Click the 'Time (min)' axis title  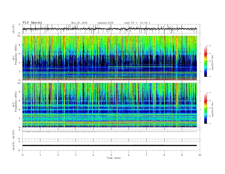[x=114, y=158]
